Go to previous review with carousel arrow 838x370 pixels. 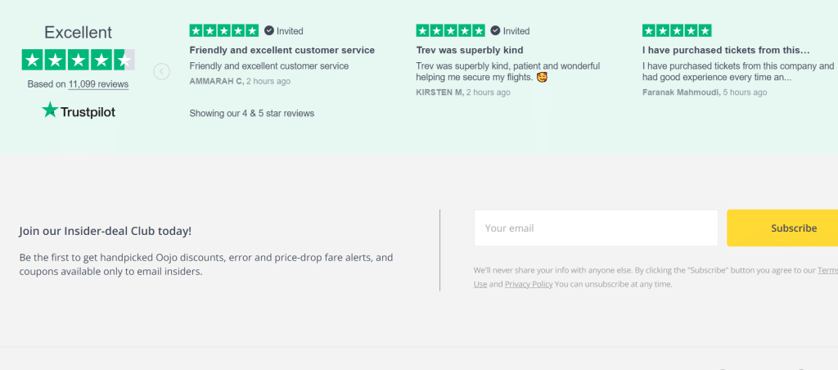(x=162, y=71)
